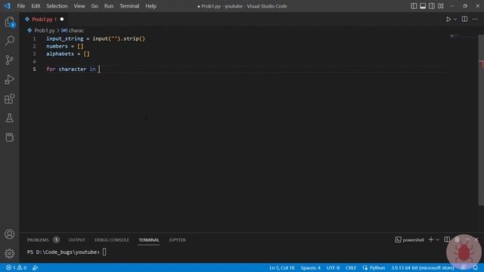Open the Go menu
The height and width of the screenshot is (272, 484).
coord(95,6)
